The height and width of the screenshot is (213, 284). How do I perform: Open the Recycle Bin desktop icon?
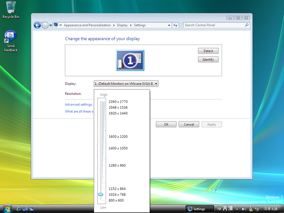click(x=10, y=10)
